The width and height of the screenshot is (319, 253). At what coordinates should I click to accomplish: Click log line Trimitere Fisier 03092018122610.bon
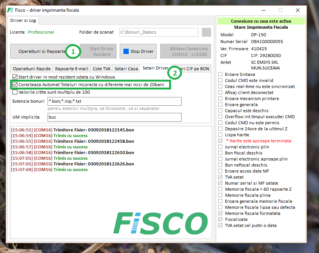click(x=72, y=153)
